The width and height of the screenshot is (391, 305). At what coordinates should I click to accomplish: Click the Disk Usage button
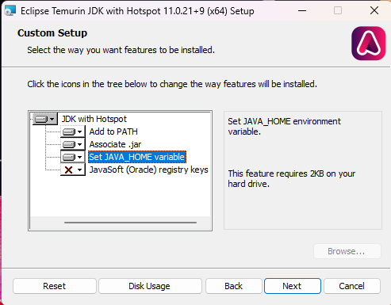pos(150,286)
